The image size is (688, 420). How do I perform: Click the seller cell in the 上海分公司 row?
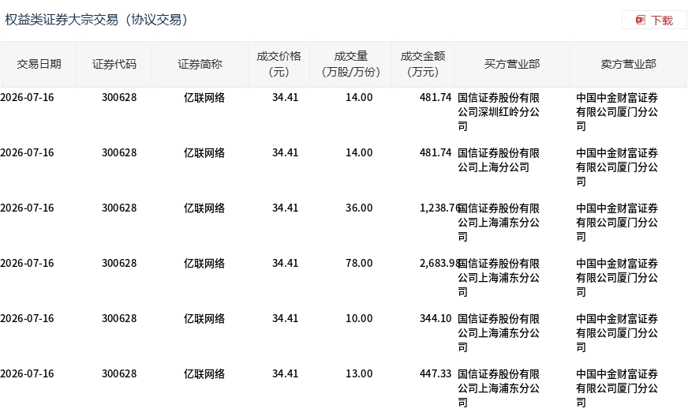(x=617, y=167)
